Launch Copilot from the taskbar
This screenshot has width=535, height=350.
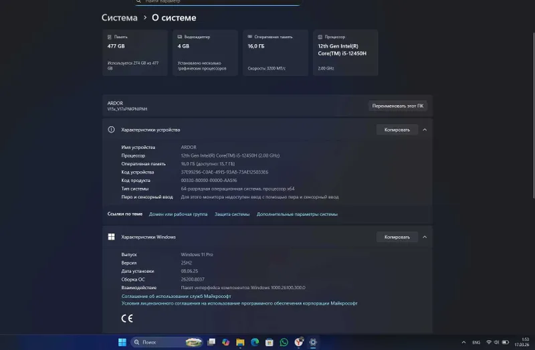coord(225,342)
